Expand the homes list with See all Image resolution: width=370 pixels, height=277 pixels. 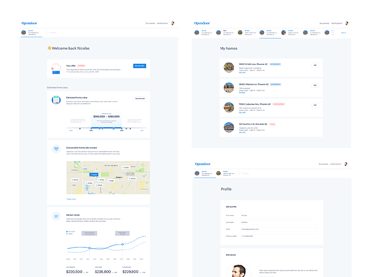coord(343,32)
